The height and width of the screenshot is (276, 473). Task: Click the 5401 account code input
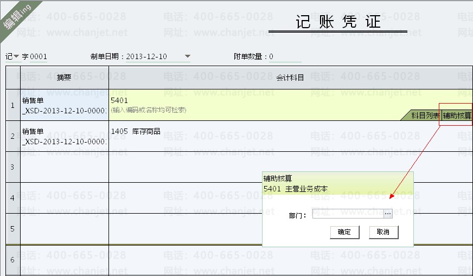click(217, 100)
